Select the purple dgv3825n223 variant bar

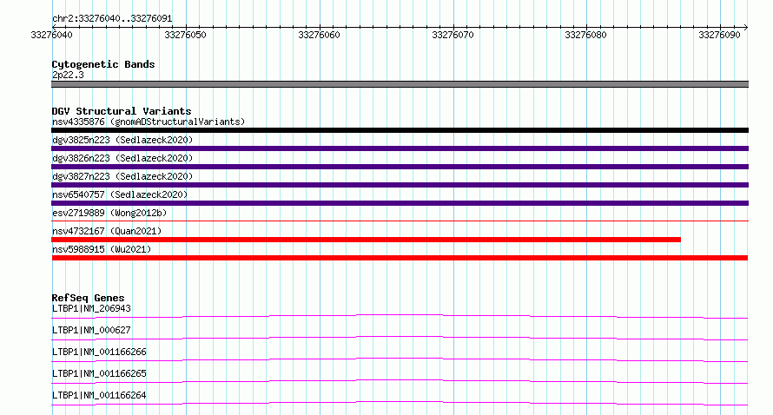click(x=400, y=148)
